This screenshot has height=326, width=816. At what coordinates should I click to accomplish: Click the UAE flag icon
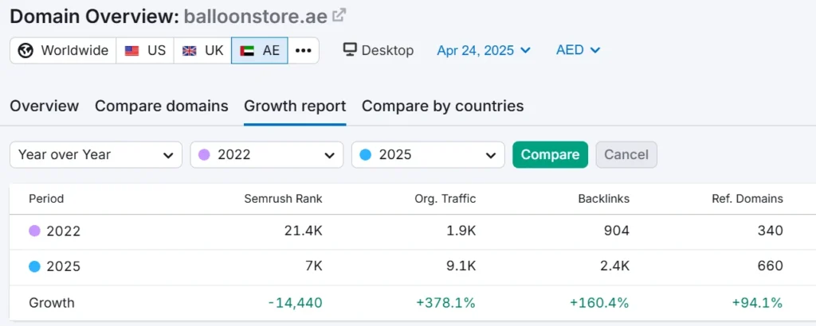(x=247, y=50)
